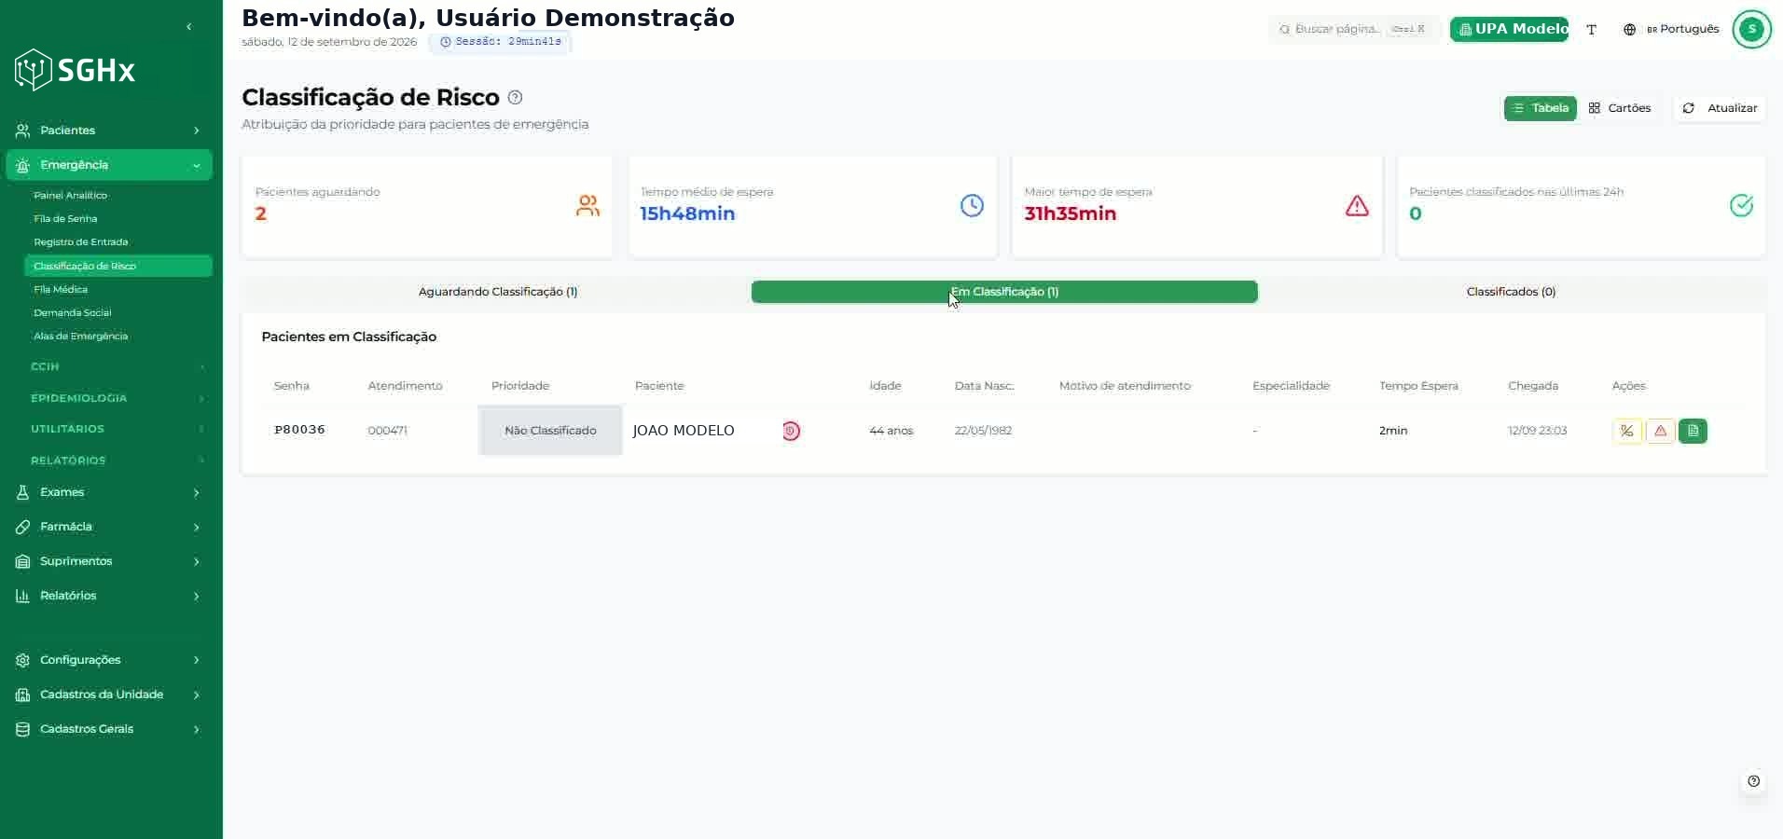1783x839 pixels.
Task: Navigate to Fila Médica
Action: point(61,290)
